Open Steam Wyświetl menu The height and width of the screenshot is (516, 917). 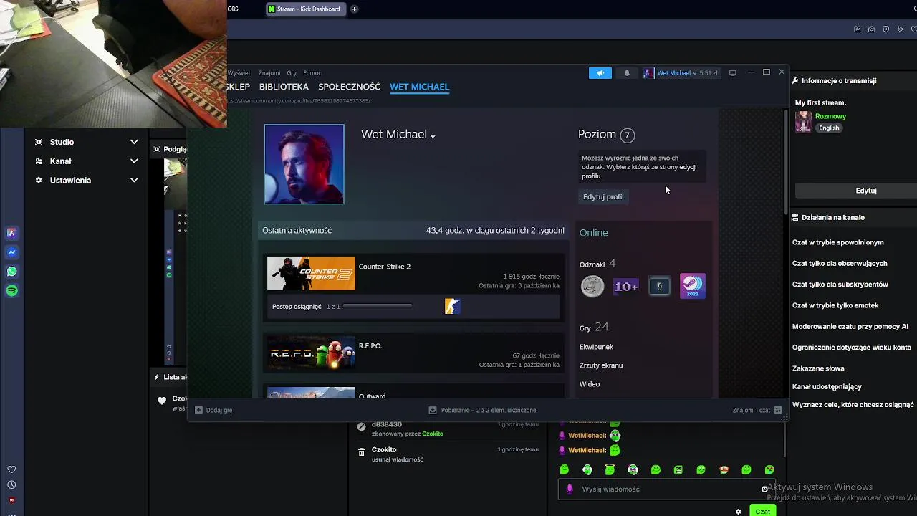click(x=240, y=73)
